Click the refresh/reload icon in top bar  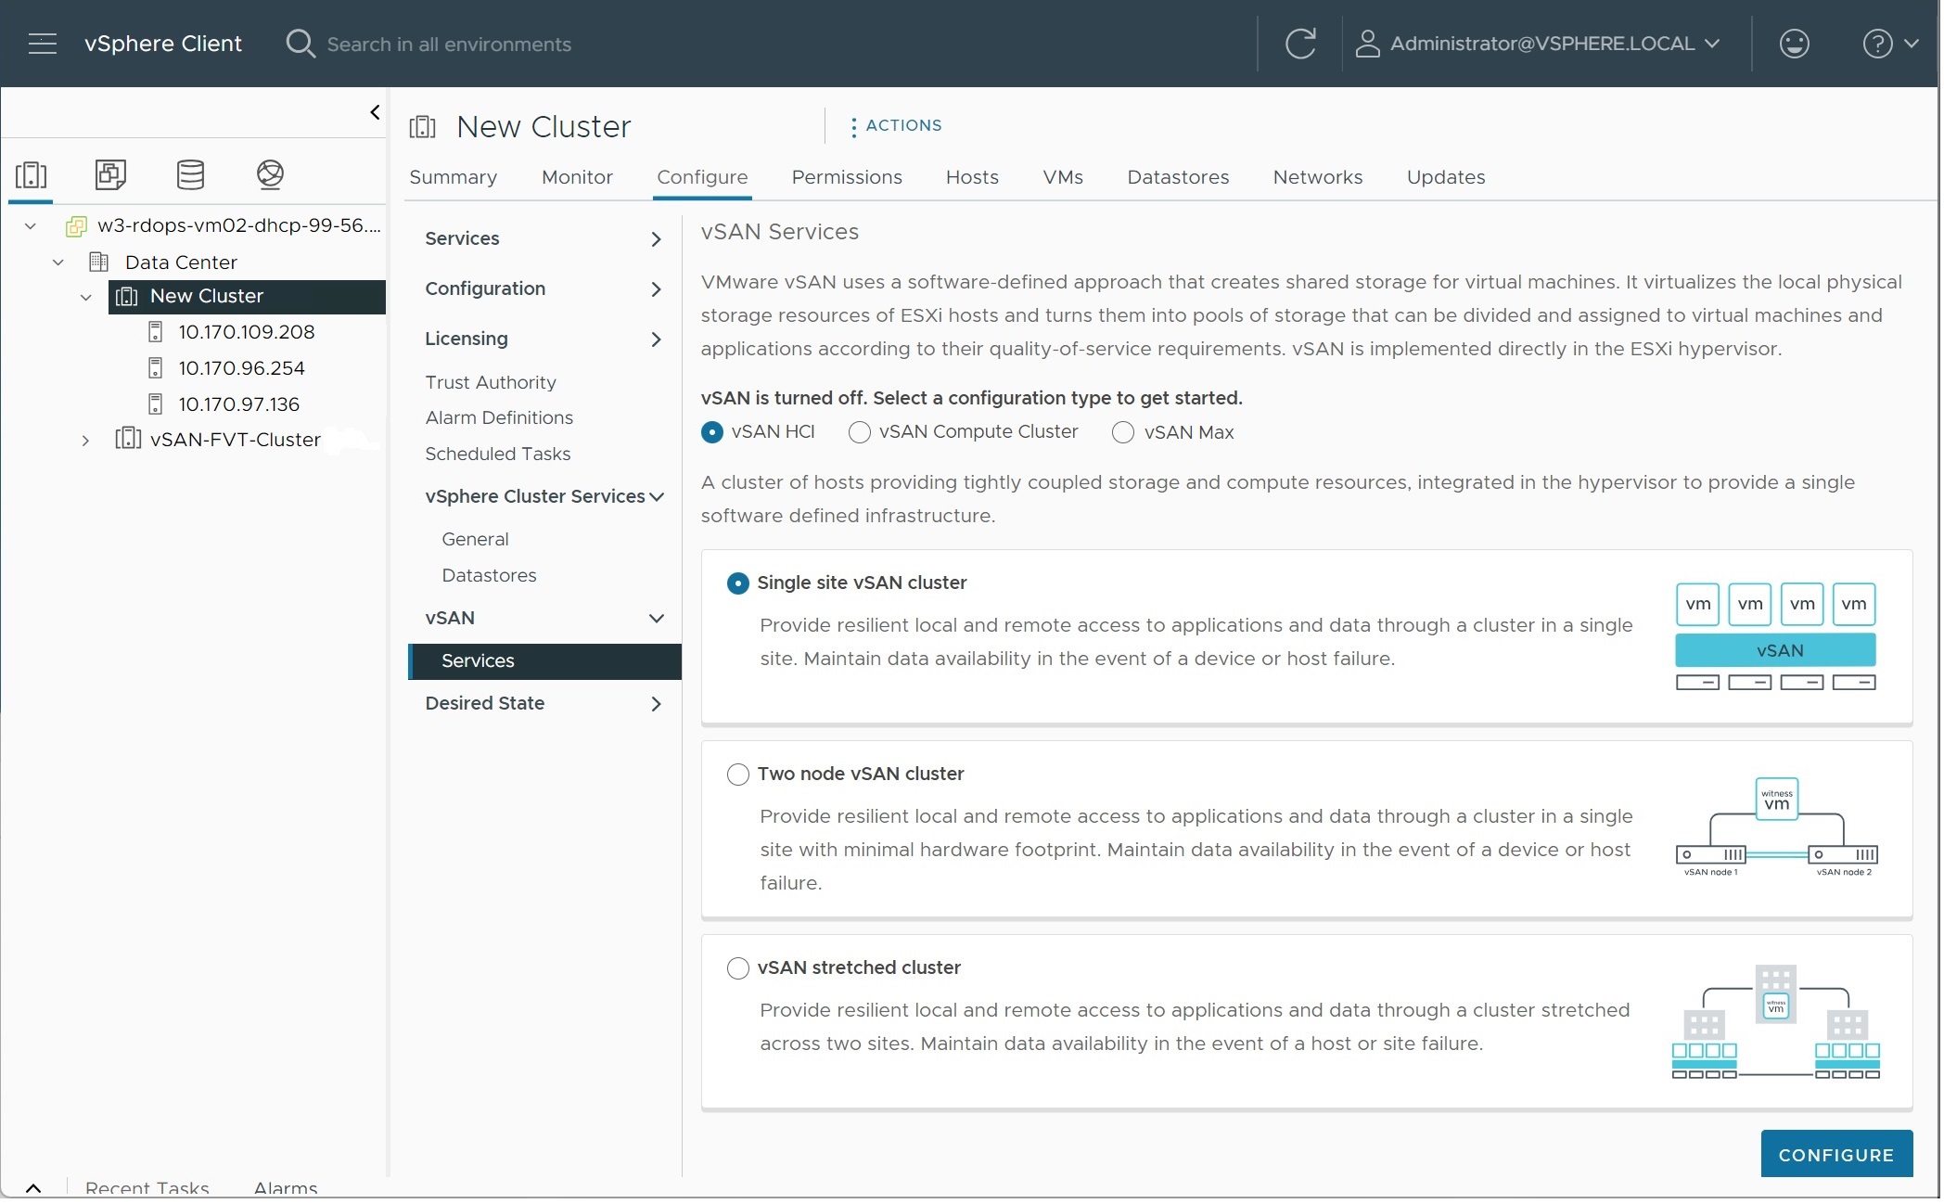tap(1299, 43)
